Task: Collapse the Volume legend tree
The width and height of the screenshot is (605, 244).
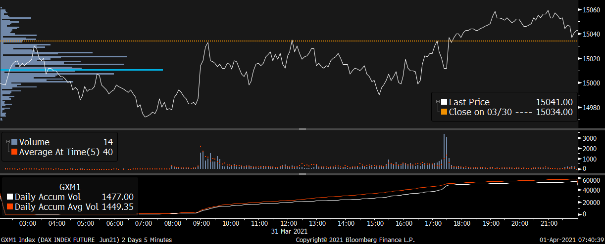Action: [8, 142]
